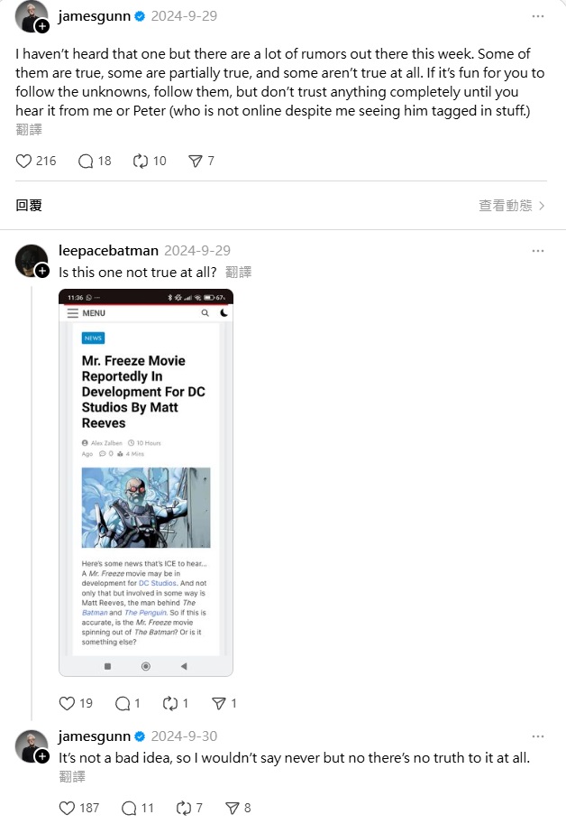This screenshot has width=566, height=824.
Task: Select the 回覆 replies section header
Action: [x=28, y=206]
